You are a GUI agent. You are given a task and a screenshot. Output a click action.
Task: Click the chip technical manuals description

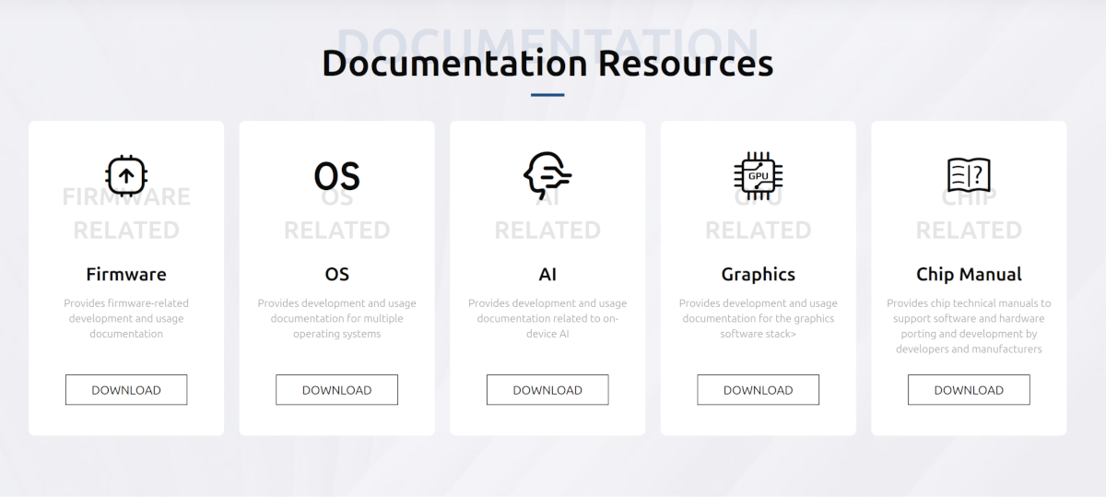pos(969,325)
